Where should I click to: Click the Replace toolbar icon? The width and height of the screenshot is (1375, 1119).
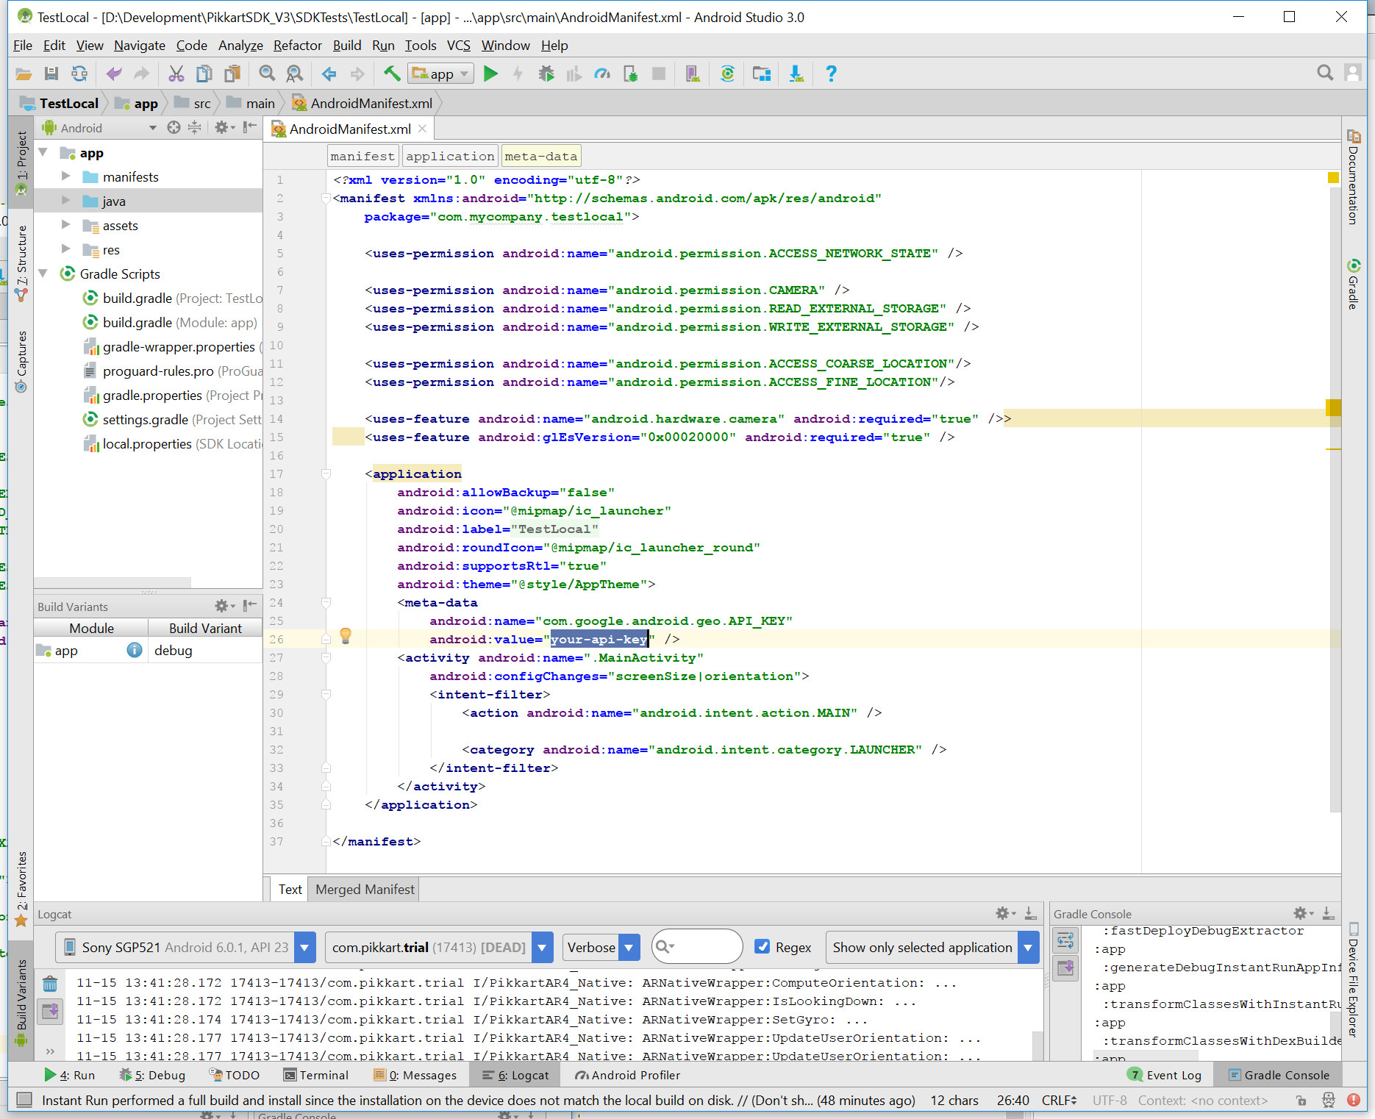294,74
